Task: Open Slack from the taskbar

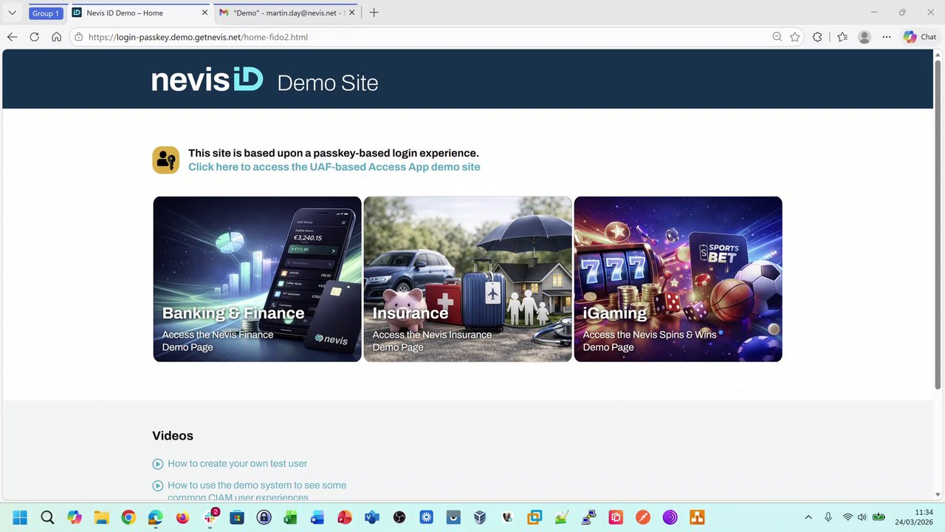Action: point(210,517)
